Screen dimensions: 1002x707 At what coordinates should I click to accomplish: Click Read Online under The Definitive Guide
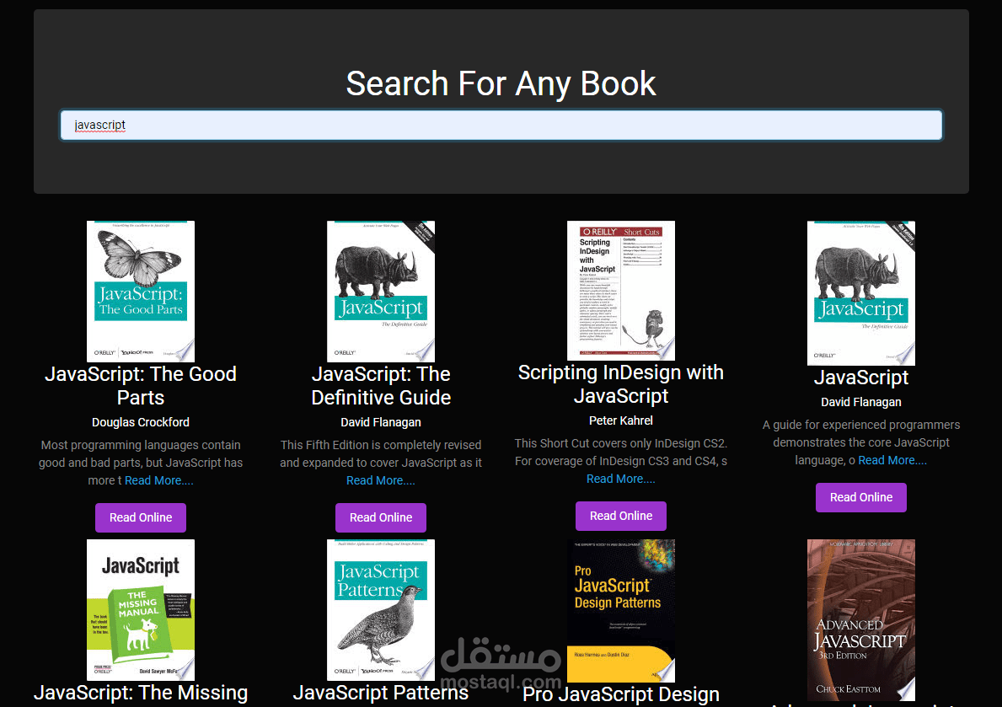(x=381, y=517)
